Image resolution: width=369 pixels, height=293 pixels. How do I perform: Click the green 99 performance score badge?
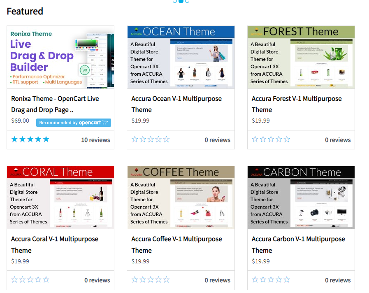(84, 70)
